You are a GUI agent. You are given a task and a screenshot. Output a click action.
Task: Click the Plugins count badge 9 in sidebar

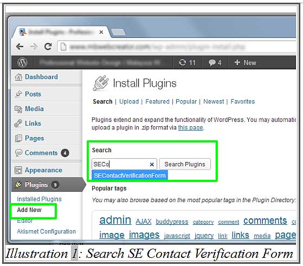pos(55,185)
